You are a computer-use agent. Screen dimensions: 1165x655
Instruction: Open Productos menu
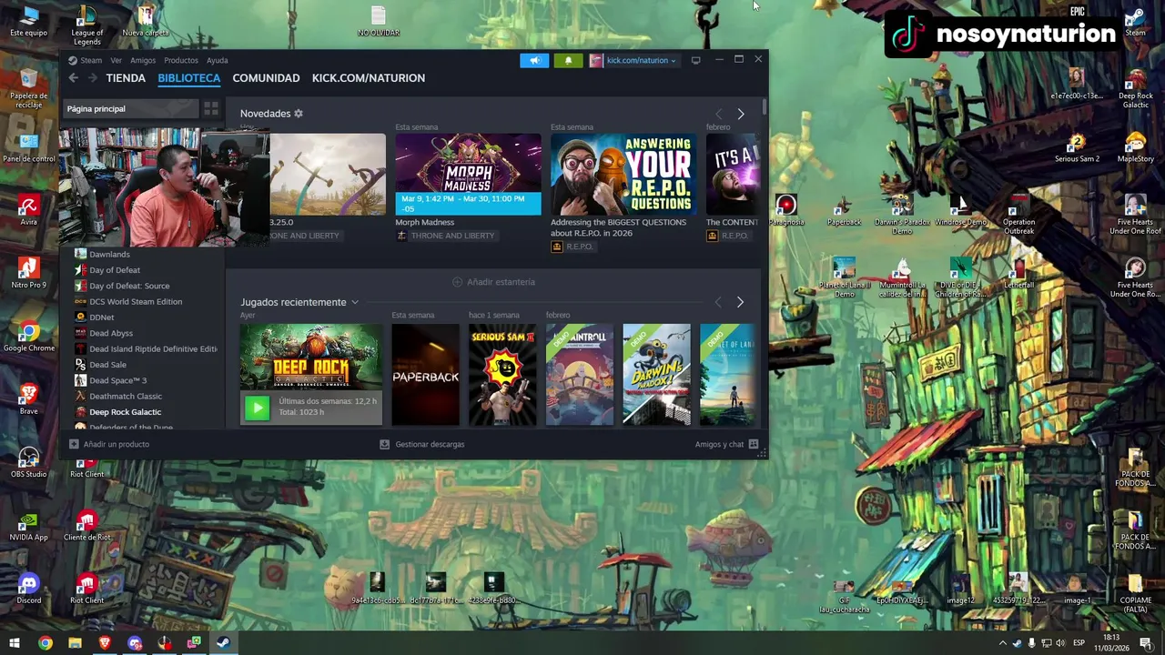(x=181, y=60)
